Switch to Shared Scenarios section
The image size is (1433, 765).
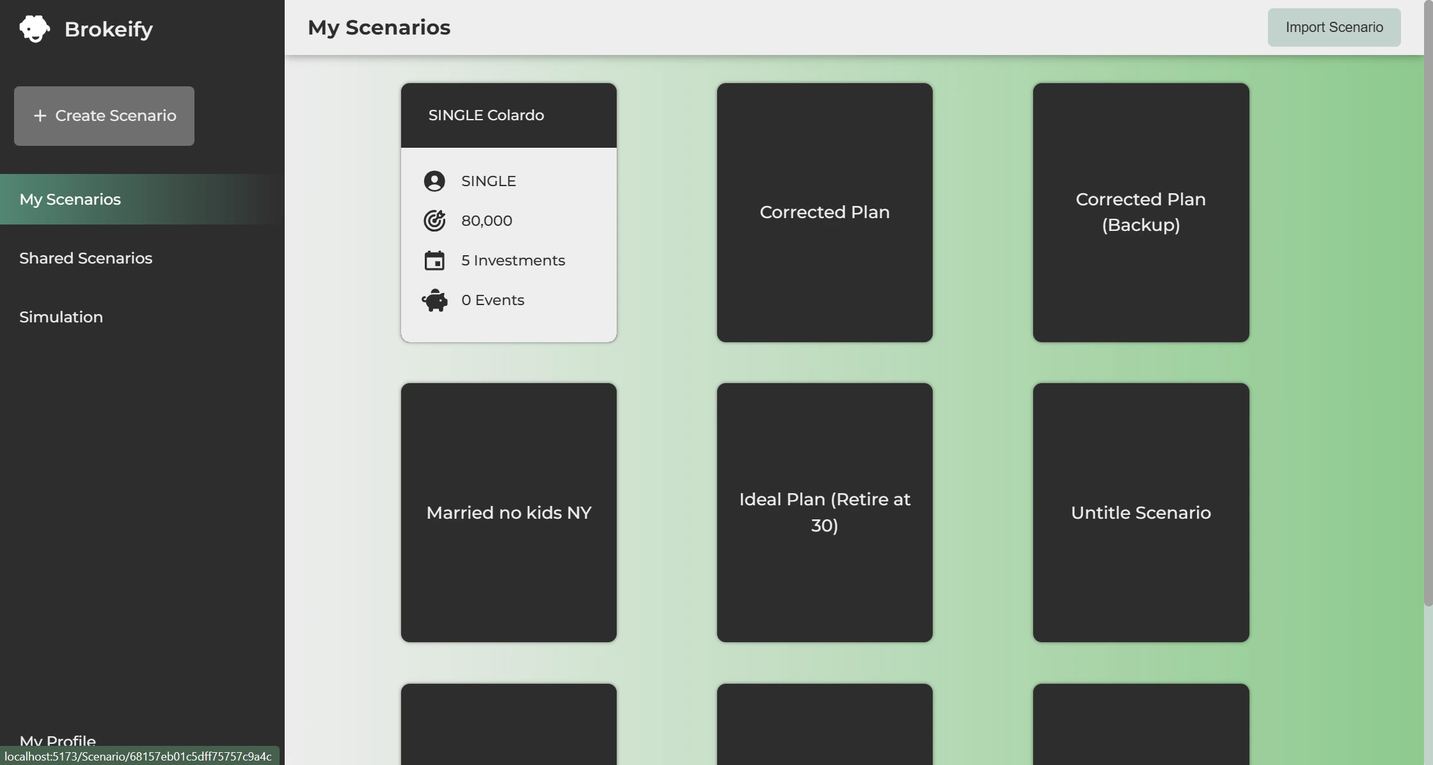pyautogui.click(x=86, y=258)
